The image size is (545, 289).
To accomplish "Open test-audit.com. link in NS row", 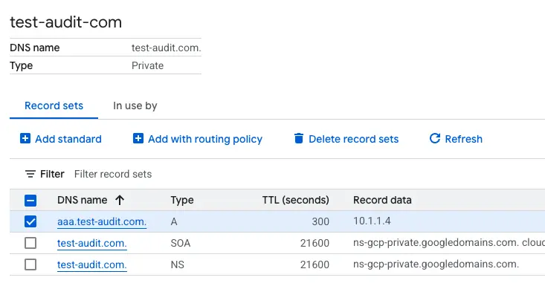I will (x=92, y=264).
